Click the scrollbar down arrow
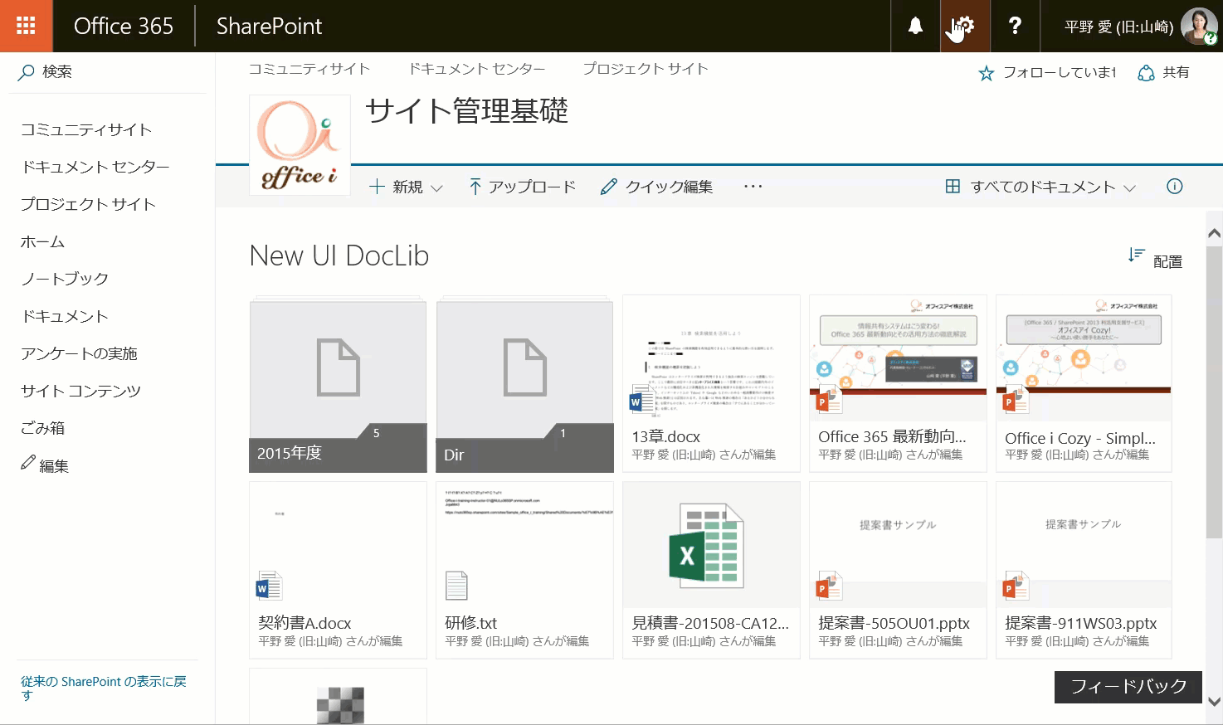 [x=1214, y=701]
